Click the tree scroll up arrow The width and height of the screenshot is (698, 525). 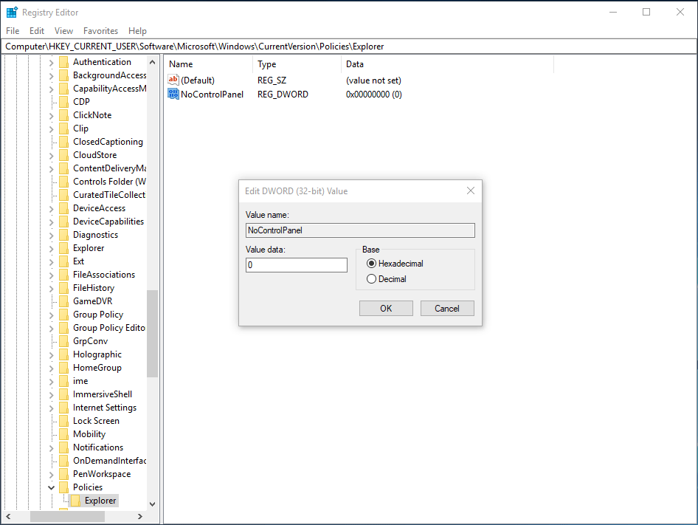click(x=152, y=62)
